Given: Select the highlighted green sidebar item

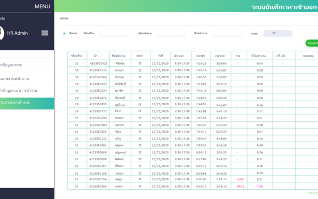Looking at the screenshot, I should point(27,104).
